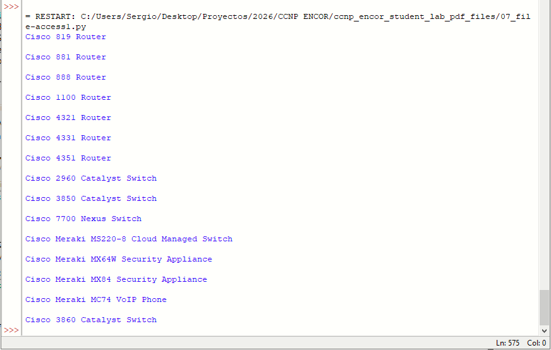Place cursor on the empty last prompt line
551x350 pixels.
pyautogui.click(x=281, y=330)
